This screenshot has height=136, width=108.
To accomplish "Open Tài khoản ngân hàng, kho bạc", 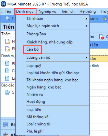I will 53,80.
